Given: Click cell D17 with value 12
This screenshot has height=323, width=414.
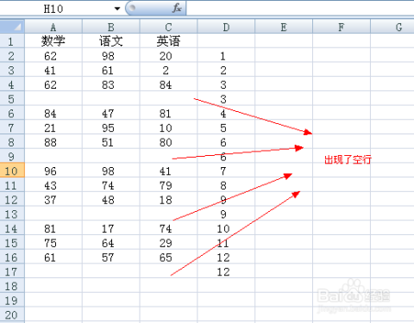Looking at the screenshot, I should pos(226,271).
